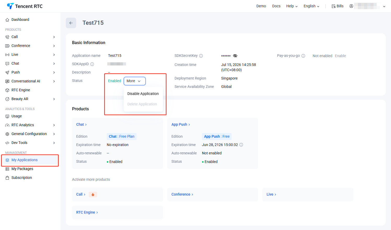Expand the Dev Tools submenu chevron
The width and height of the screenshot is (391, 230).
pyautogui.click(x=54, y=143)
